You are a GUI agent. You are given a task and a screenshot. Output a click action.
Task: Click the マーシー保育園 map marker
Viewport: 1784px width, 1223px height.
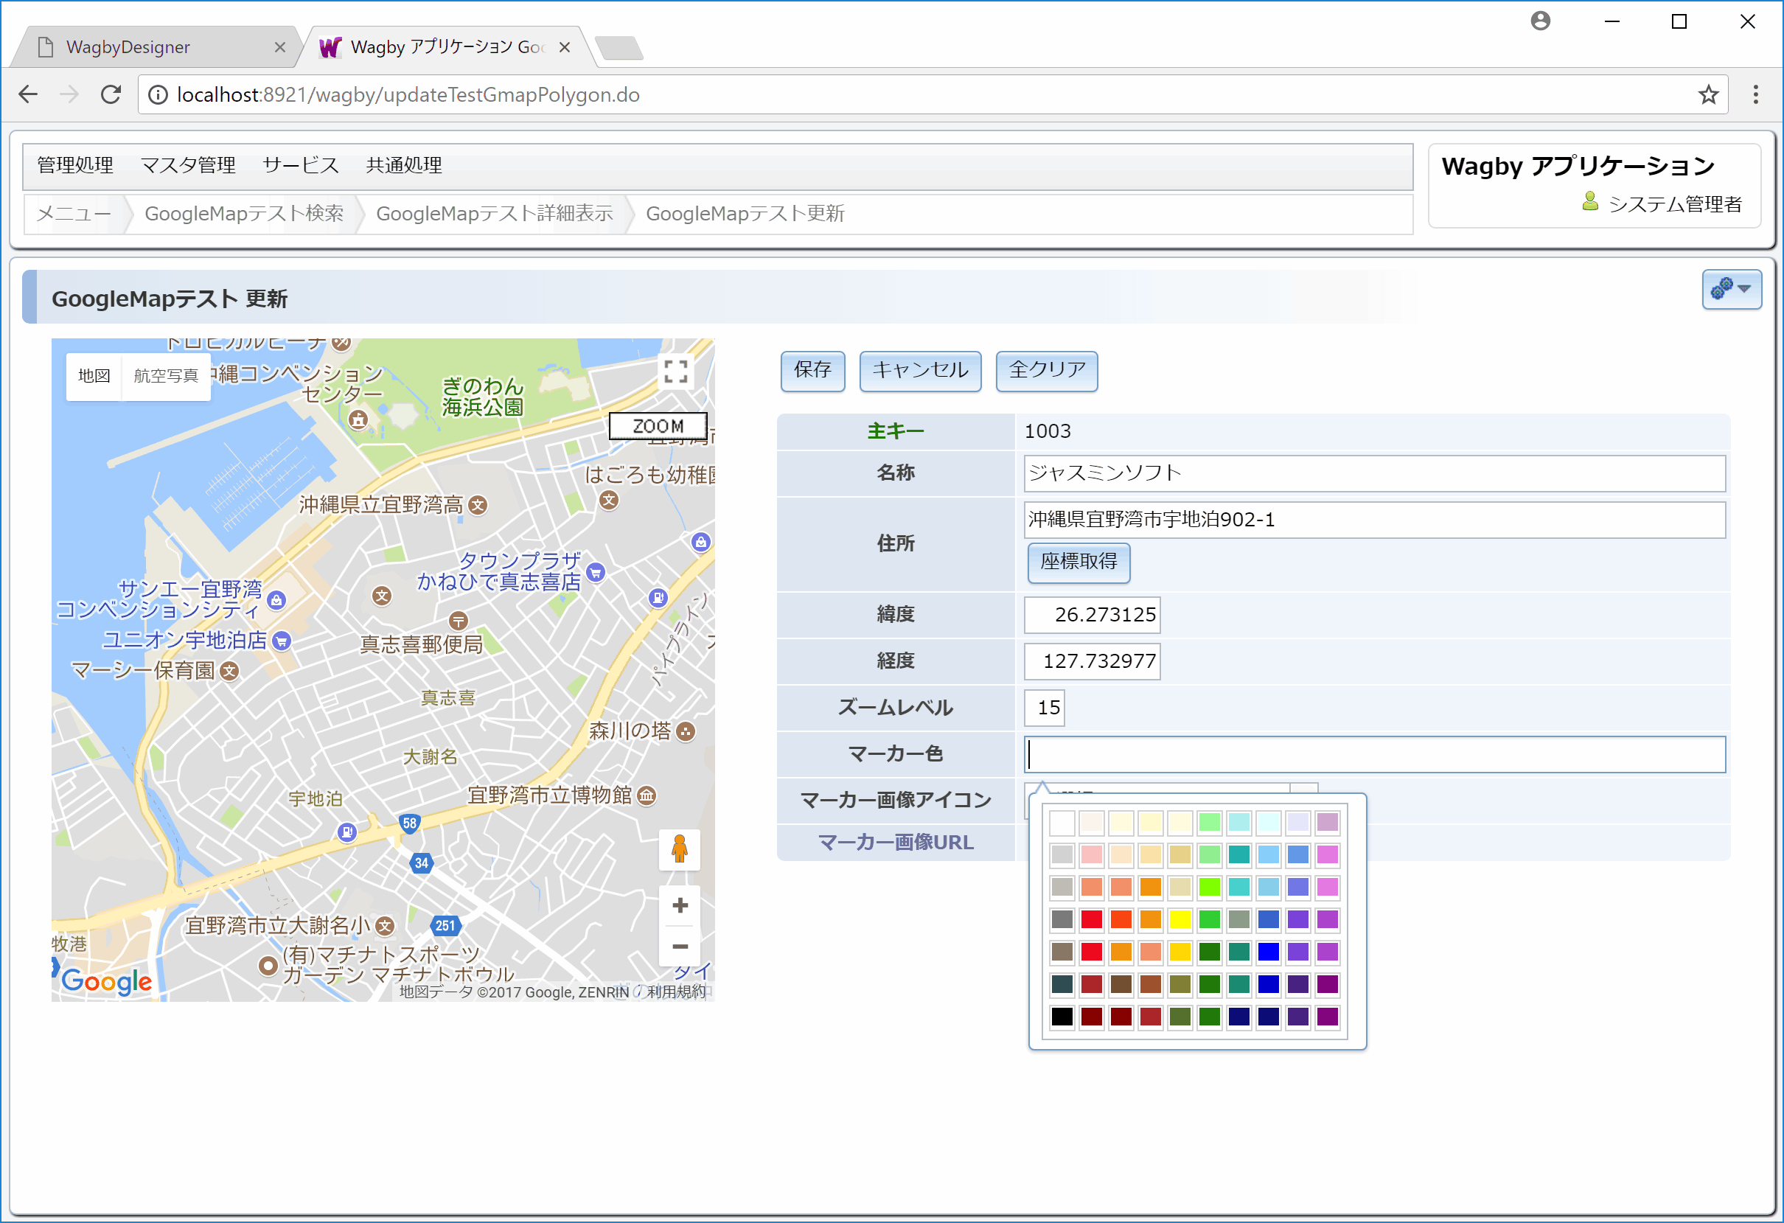229,671
